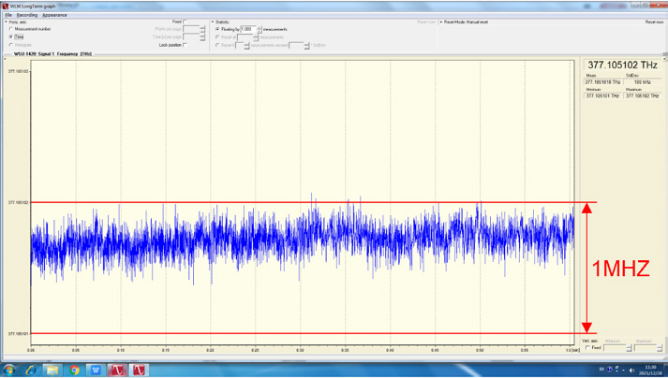Image resolution: width=668 pixels, height=378 pixels.
Task: Collapse the Statistic section arrow
Action: (x=213, y=22)
